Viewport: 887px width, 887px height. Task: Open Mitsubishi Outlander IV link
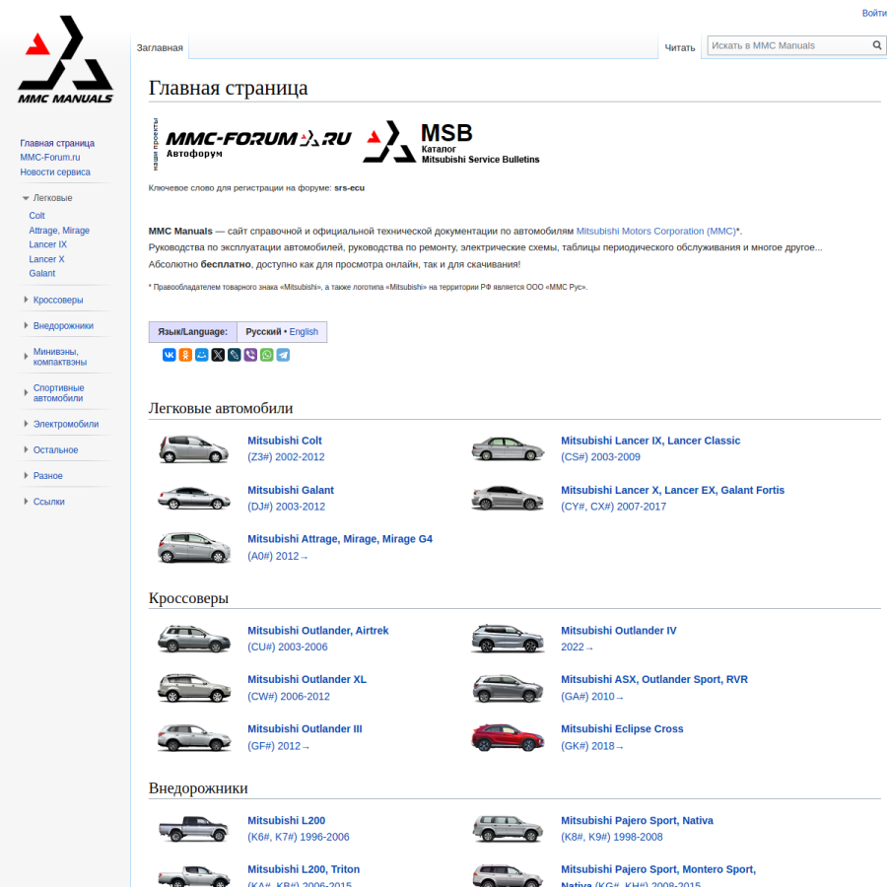[x=619, y=630]
